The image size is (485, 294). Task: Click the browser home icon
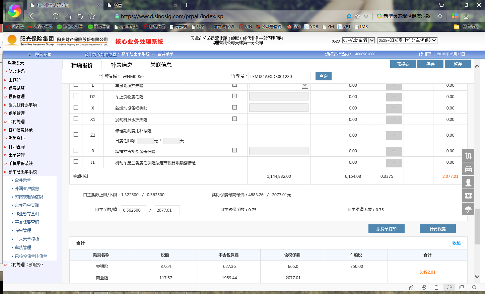tap(68, 16)
